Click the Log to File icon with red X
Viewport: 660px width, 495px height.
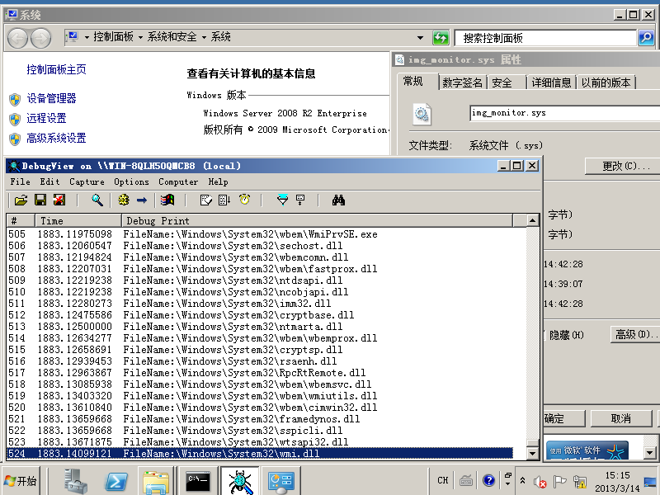59,200
